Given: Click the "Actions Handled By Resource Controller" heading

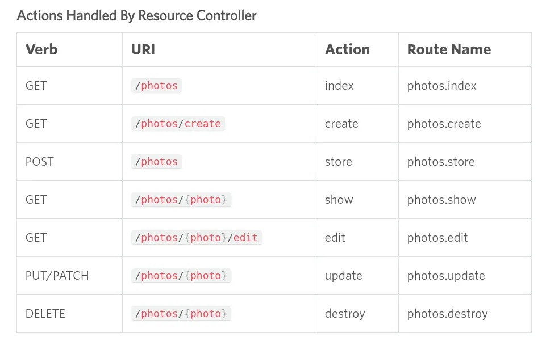Looking at the screenshot, I should (x=136, y=15).
